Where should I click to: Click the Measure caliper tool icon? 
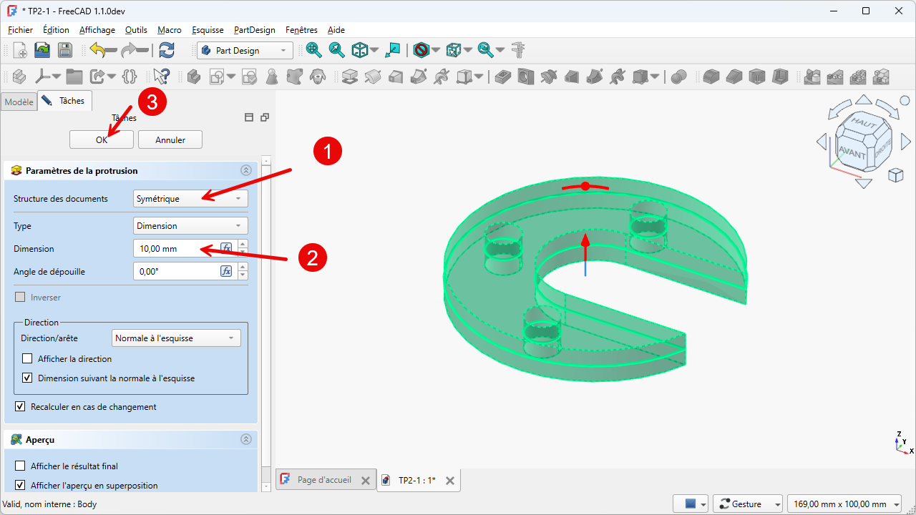tap(518, 50)
